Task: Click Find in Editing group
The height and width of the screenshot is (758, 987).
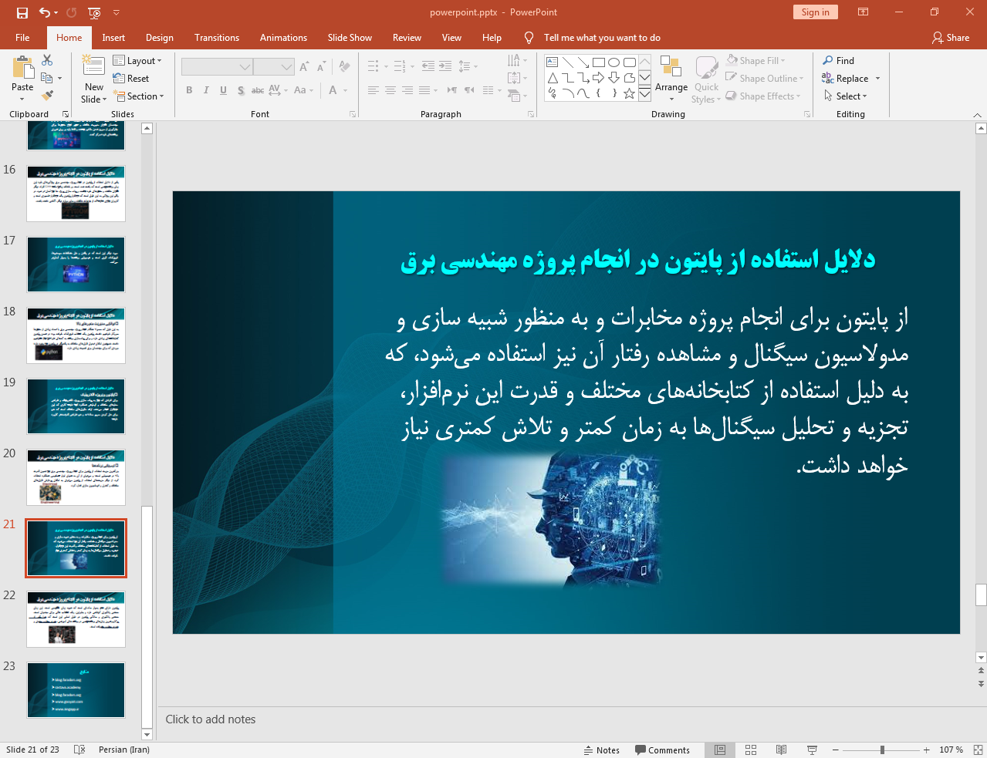Action: (x=839, y=60)
